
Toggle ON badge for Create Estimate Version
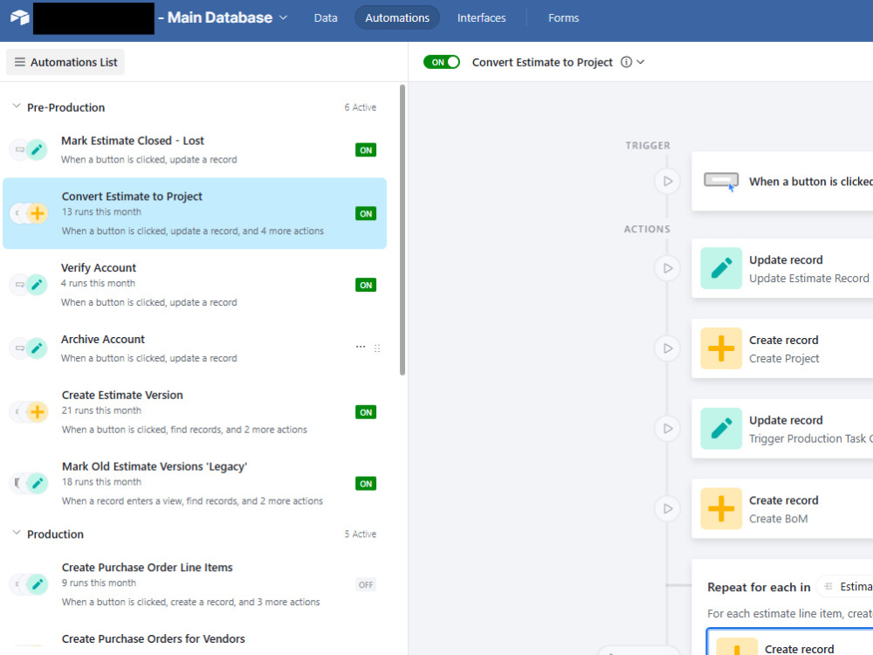pyautogui.click(x=366, y=412)
